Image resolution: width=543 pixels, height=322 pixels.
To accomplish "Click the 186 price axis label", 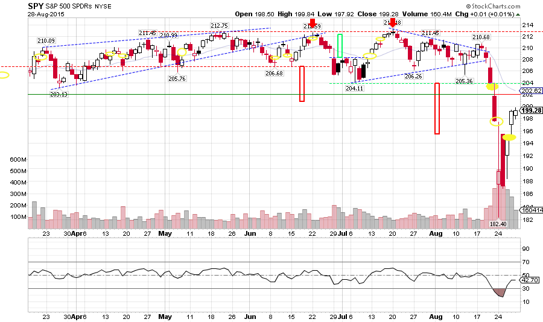I will point(527,194).
